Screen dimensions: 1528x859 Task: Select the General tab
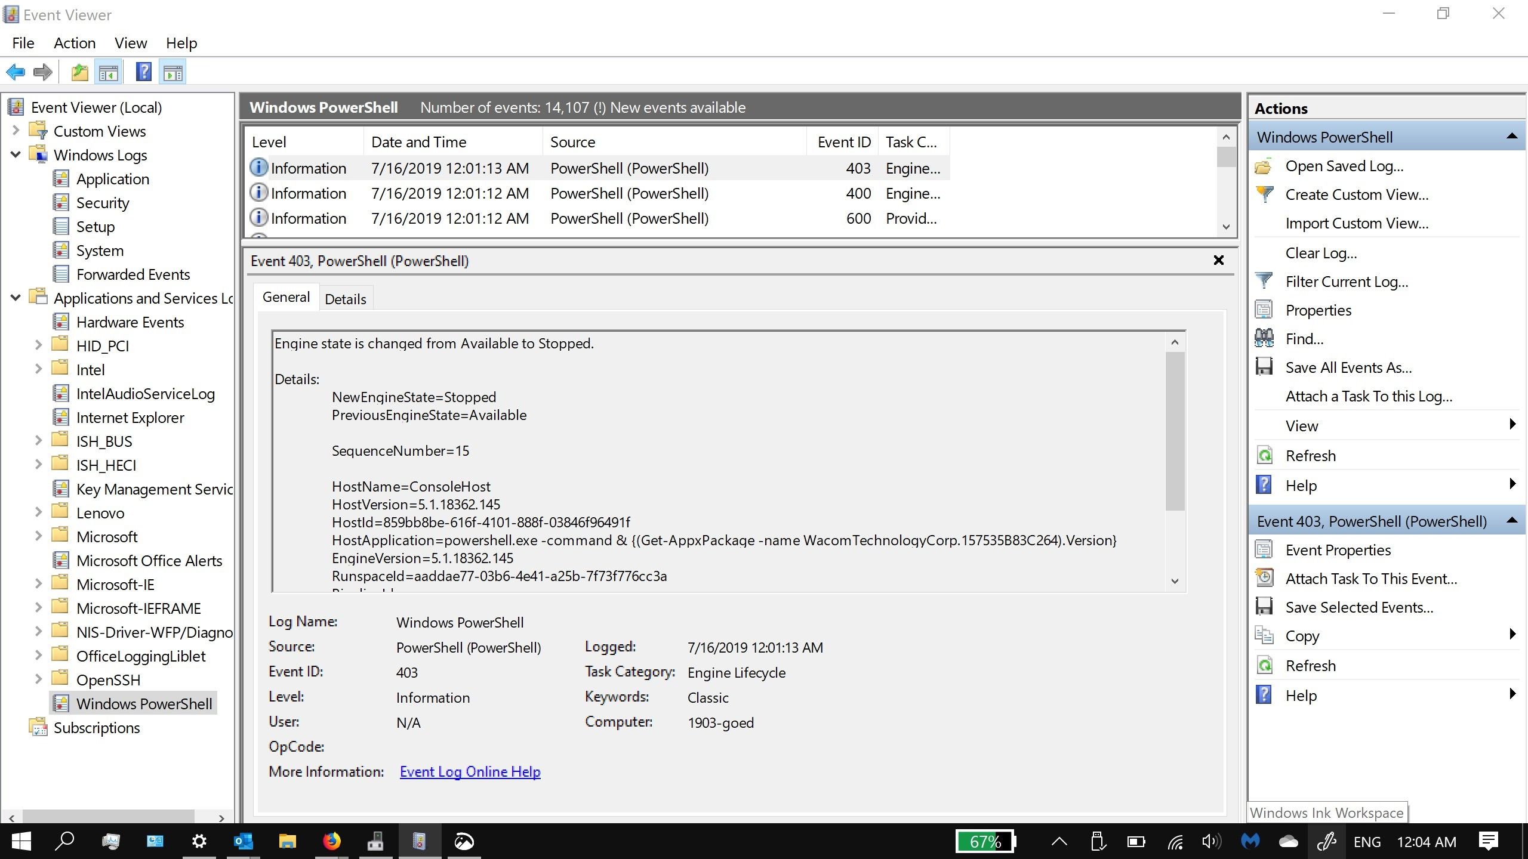pyautogui.click(x=286, y=297)
